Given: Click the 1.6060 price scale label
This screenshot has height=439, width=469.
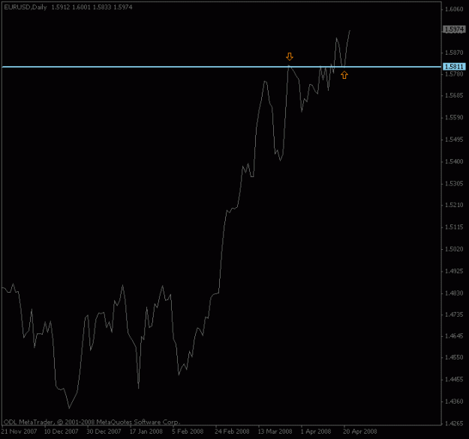Looking at the screenshot, I should coord(454,9).
